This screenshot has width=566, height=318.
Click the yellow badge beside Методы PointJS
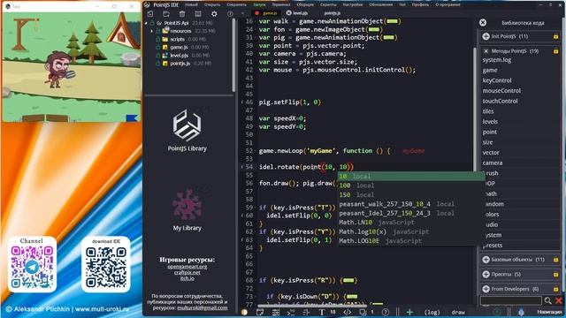(x=556, y=51)
